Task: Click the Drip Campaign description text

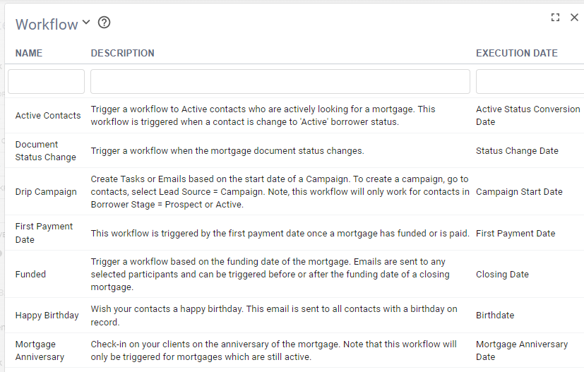Action: click(x=279, y=192)
